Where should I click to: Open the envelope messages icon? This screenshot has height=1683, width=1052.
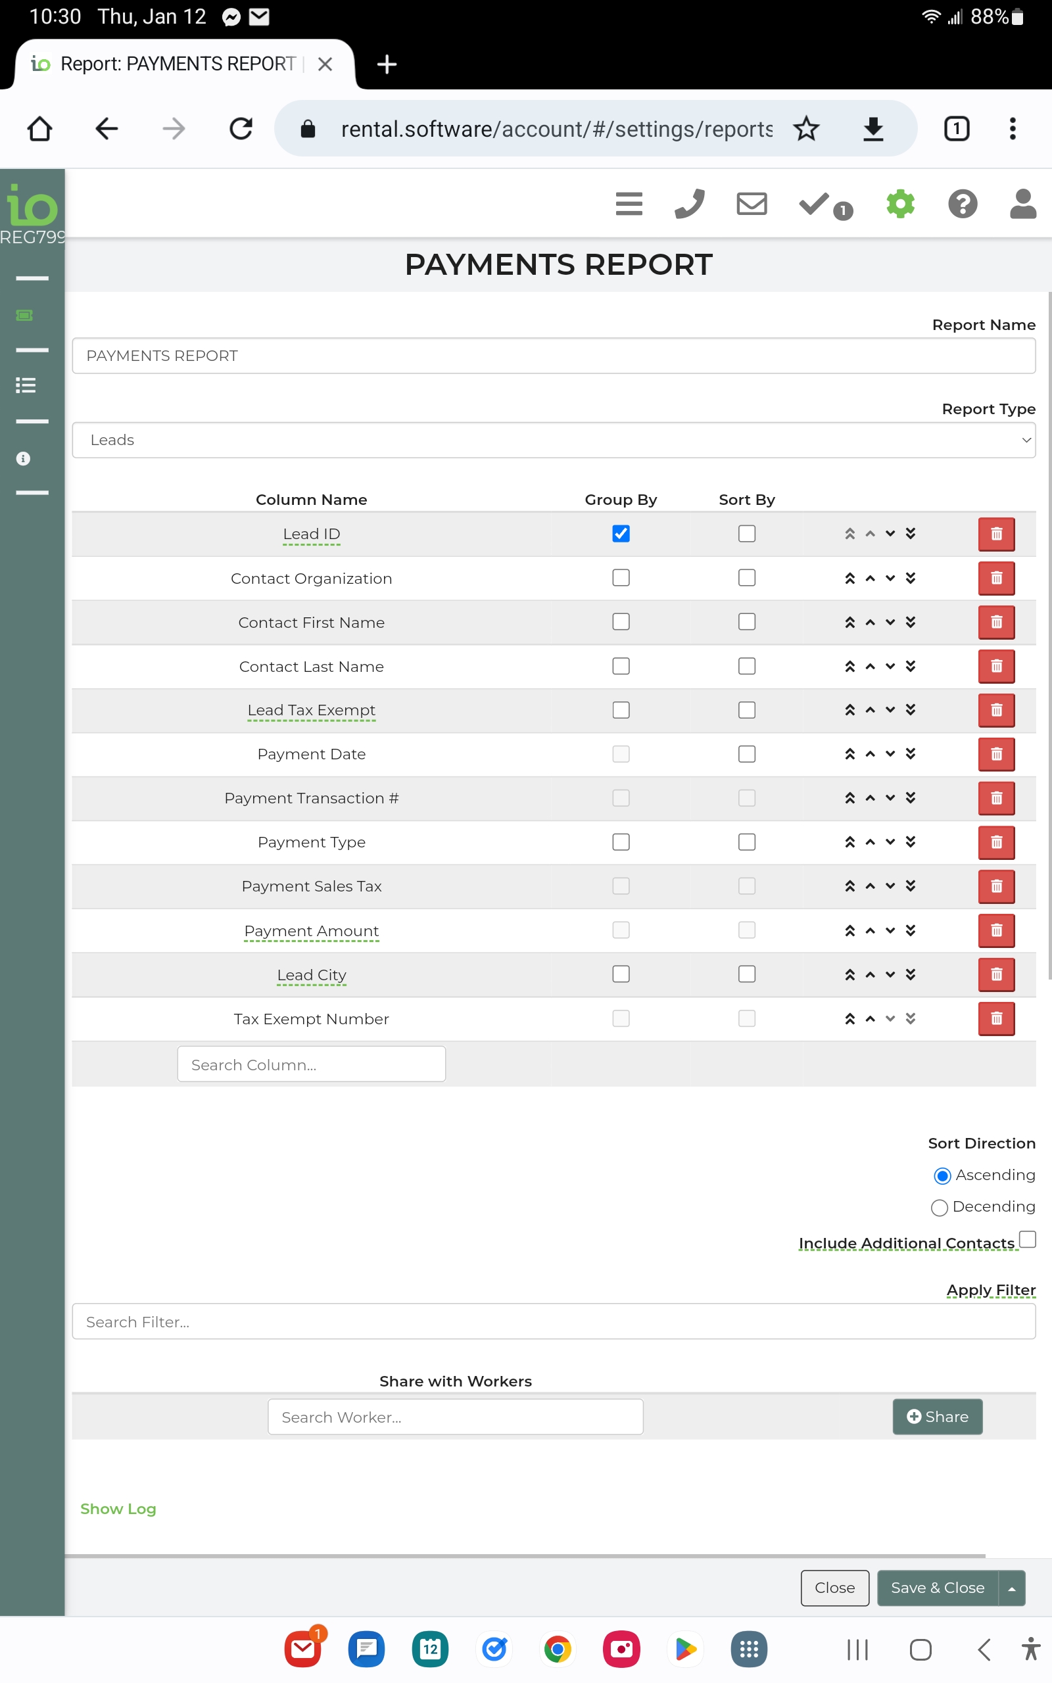(x=752, y=204)
